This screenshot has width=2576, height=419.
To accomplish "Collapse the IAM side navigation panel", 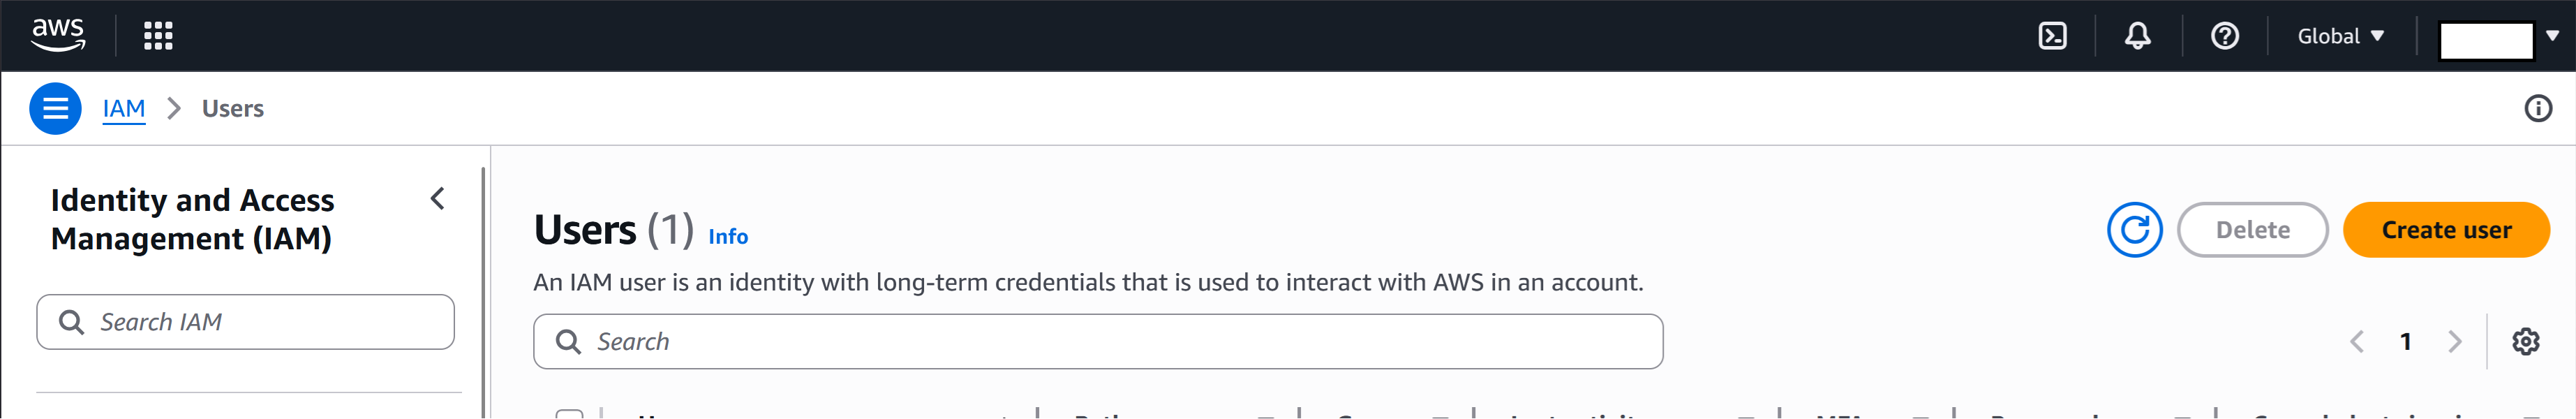I will point(437,199).
